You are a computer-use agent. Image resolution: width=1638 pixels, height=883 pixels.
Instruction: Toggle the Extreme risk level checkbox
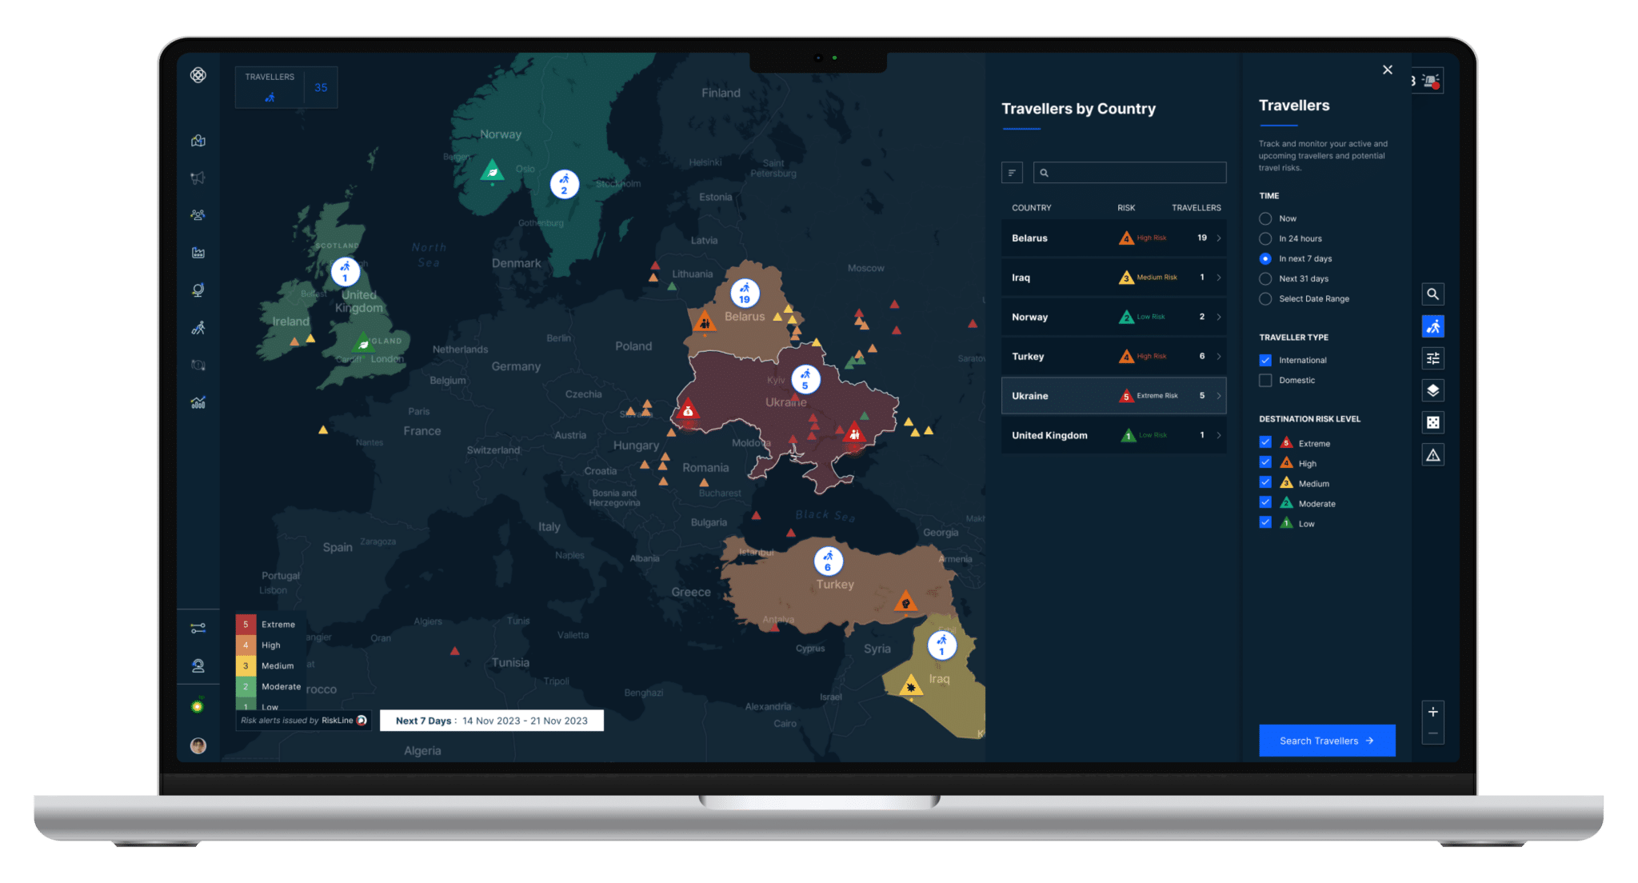pyautogui.click(x=1265, y=442)
